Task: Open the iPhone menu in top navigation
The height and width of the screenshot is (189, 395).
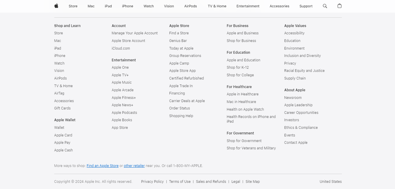Action: pyautogui.click(x=128, y=6)
